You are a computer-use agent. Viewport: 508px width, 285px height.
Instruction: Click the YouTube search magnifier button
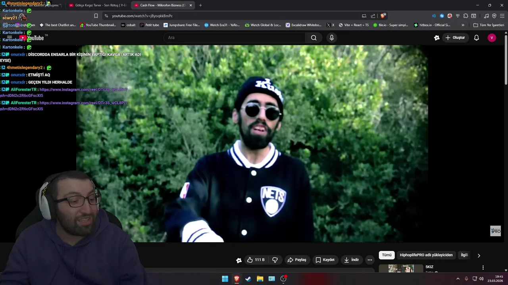(314, 38)
